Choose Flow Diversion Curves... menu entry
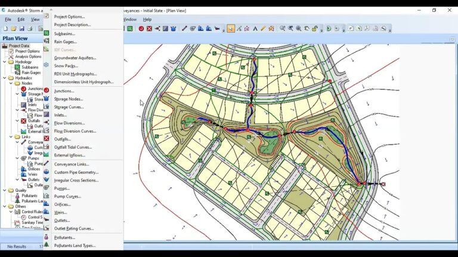The height and width of the screenshot is (257, 458). (75, 131)
